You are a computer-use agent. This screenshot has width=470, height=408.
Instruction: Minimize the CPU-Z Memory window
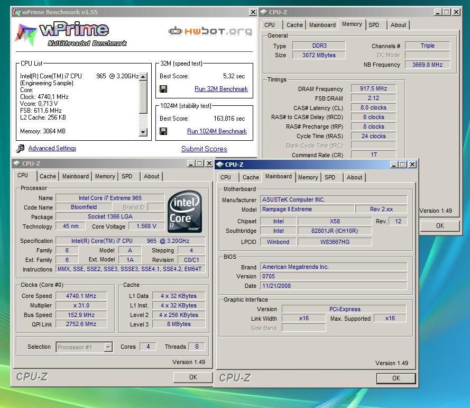coord(438,12)
